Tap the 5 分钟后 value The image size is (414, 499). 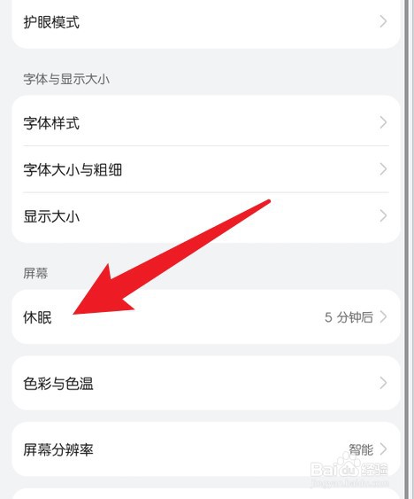tap(349, 317)
